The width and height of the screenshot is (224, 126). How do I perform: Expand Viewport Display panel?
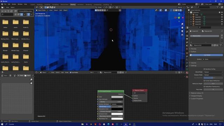pyautogui.click(x=196, y=96)
